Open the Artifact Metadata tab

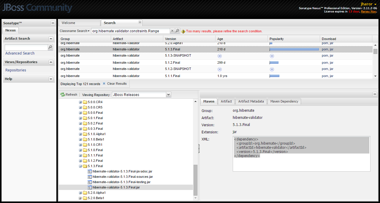click(251, 101)
